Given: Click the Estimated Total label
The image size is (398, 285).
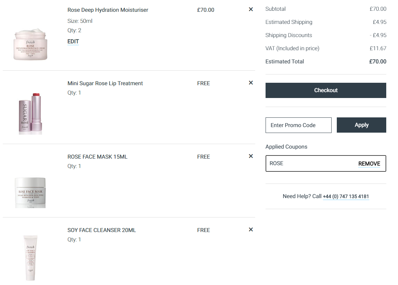Looking at the screenshot, I should (285, 62).
